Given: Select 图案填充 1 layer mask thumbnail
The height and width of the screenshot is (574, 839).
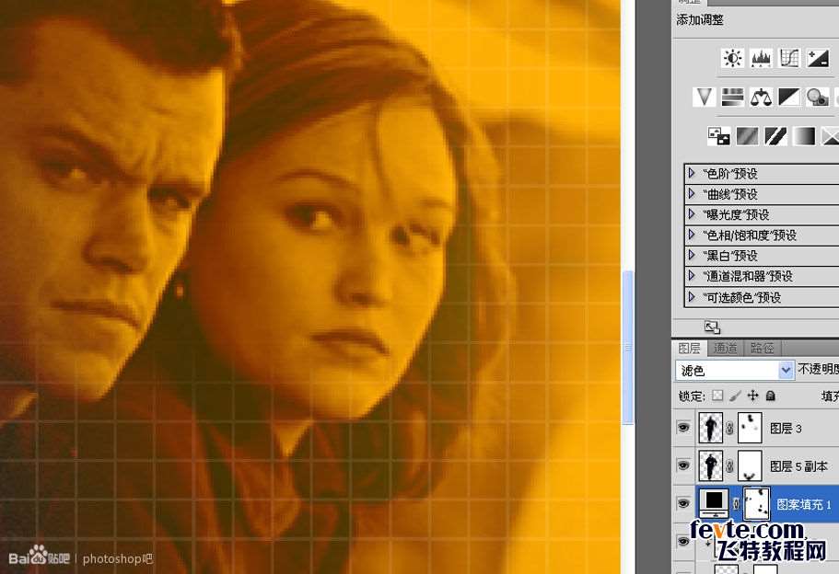Looking at the screenshot, I should click(757, 503).
